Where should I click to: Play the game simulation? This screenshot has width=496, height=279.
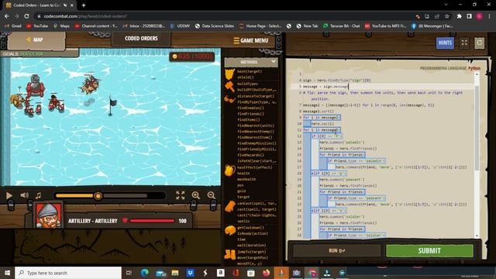[x=9, y=195]
